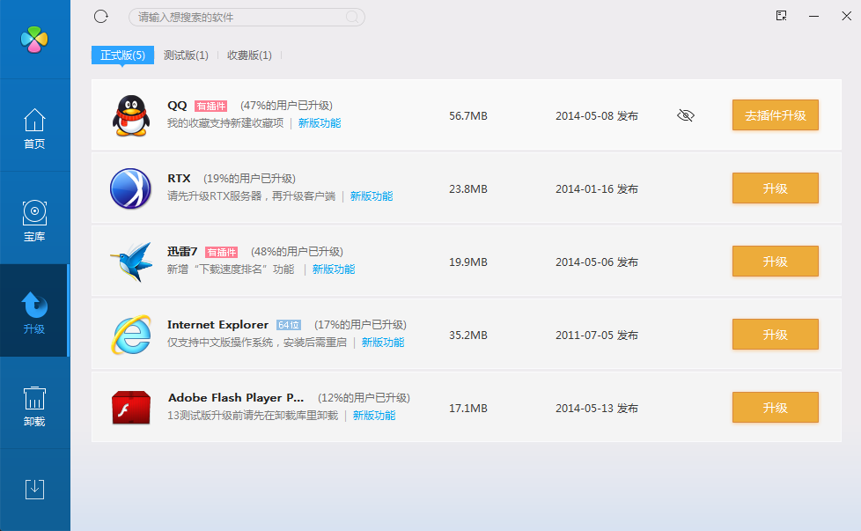Switch to the 测试版(1) tab
861x531 pixels.
(x=186, y=55)
